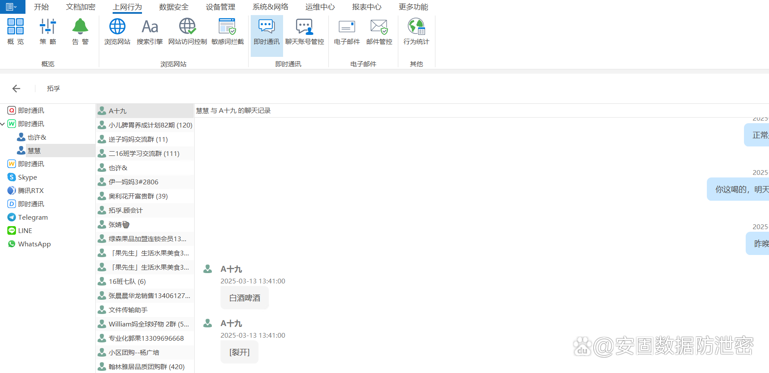
Task: Collapse the expanded 即时通讯 WeChat tree node
Action: (x=3, y=124)
